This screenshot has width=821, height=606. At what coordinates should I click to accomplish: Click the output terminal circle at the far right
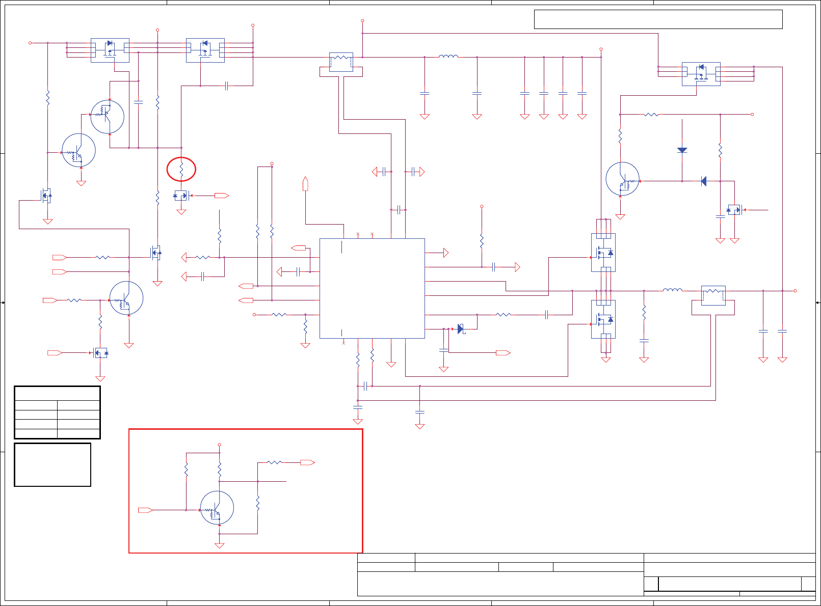coord(795,291)
